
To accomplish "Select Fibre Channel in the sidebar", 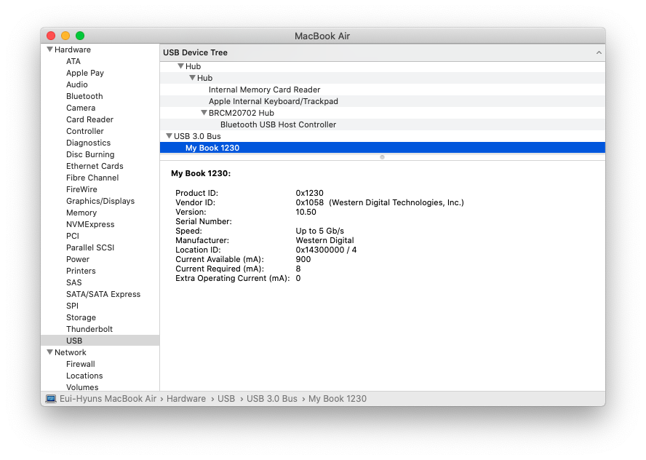I will point(92,178).
